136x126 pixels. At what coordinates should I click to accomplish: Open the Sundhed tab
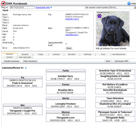(x=9, y=57)
